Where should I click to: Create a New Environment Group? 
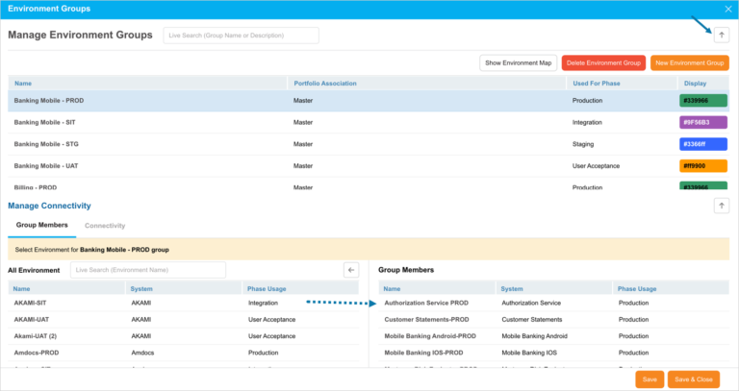689,63
